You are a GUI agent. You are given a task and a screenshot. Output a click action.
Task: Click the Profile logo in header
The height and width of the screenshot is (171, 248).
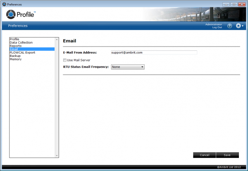[21, 14]
